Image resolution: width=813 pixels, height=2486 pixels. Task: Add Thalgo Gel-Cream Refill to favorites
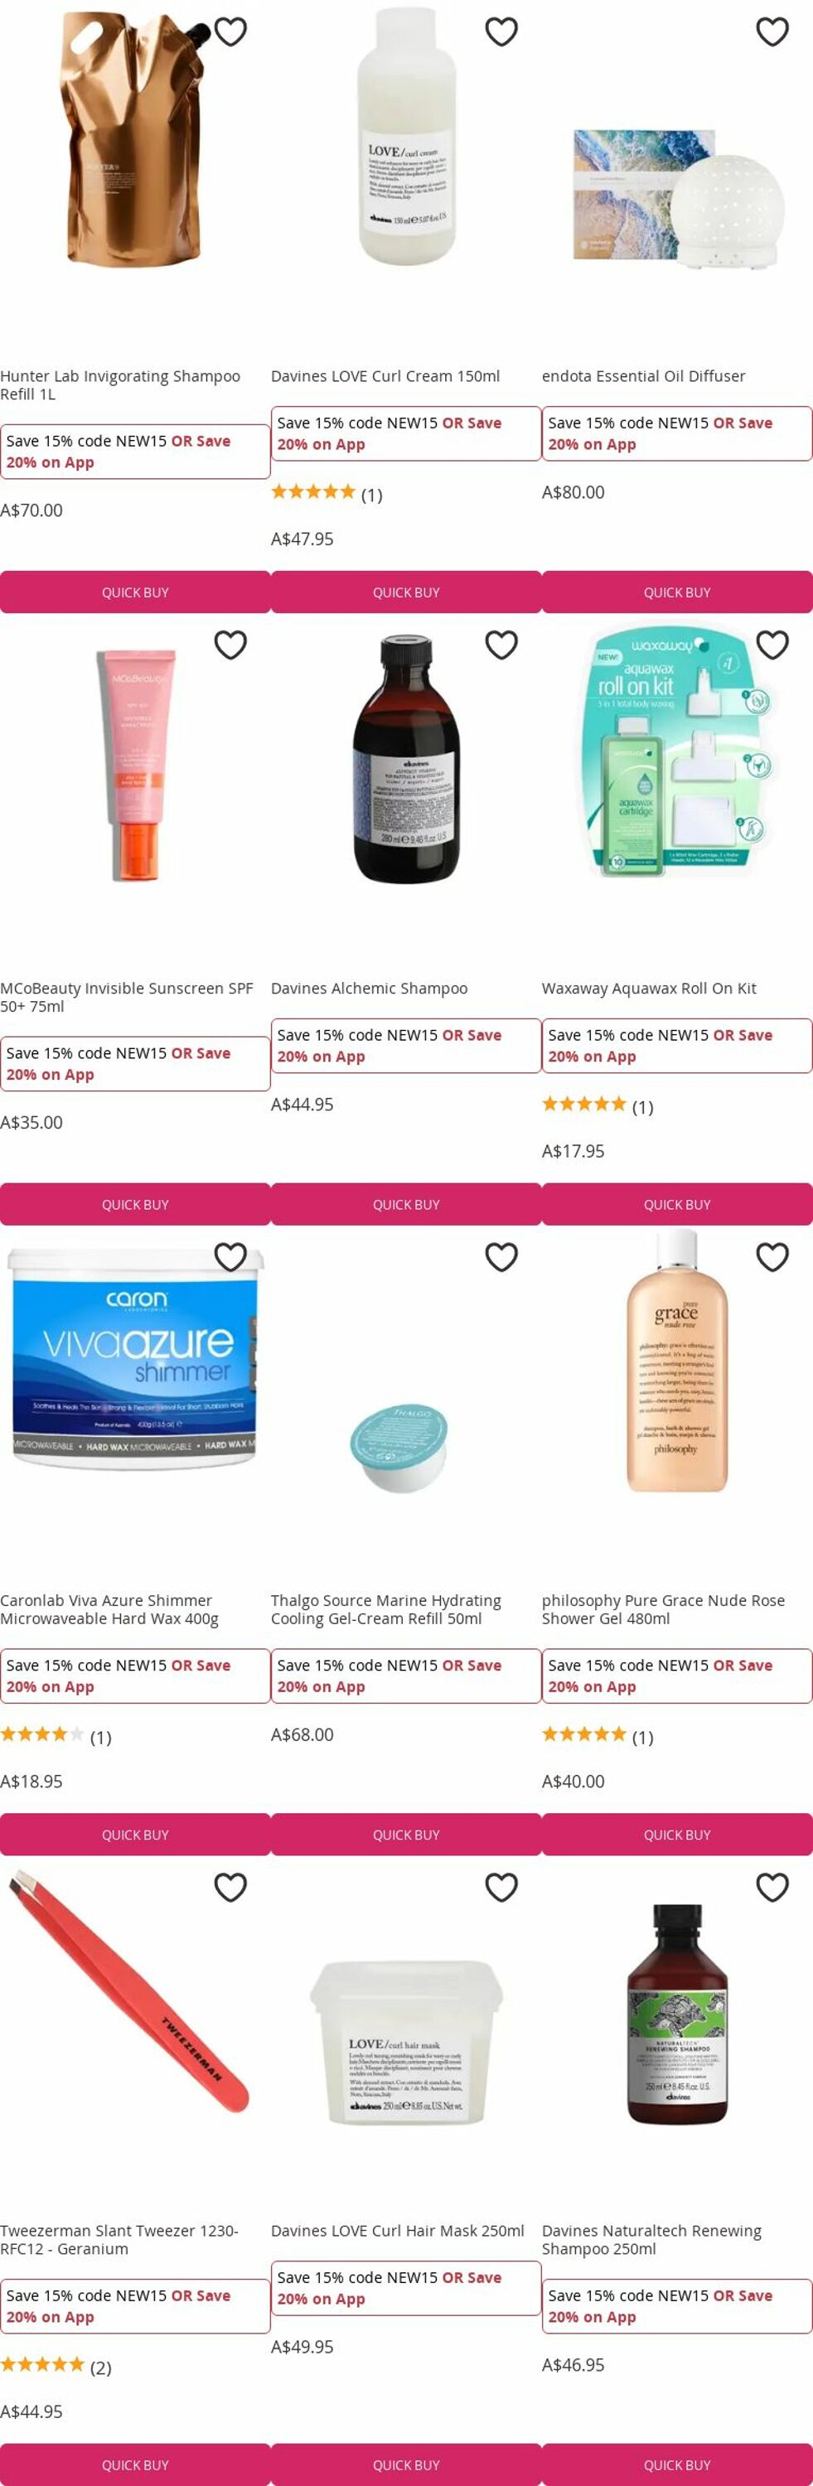501,1256
